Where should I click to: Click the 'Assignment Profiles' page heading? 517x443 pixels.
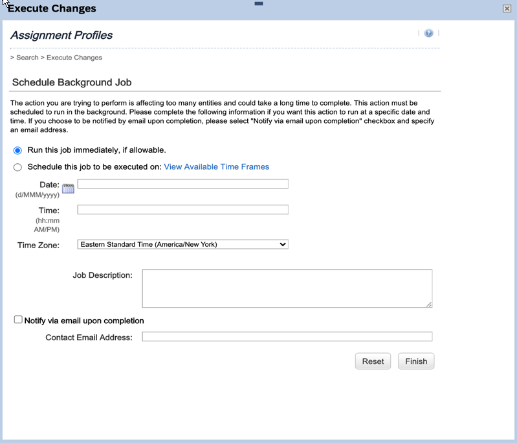61,36
